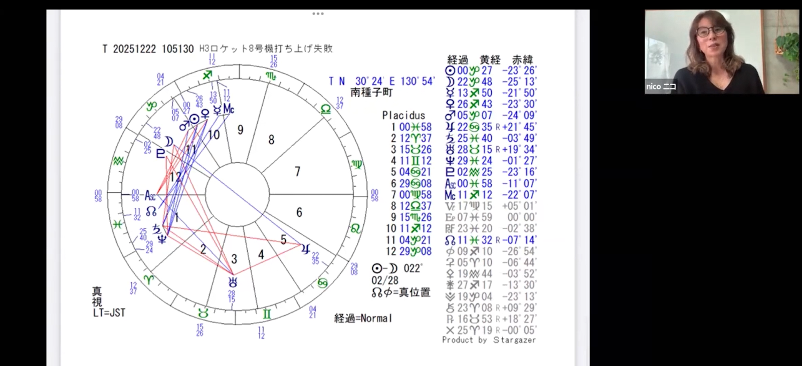Click house number 7 in the wheel

point(297,172)
